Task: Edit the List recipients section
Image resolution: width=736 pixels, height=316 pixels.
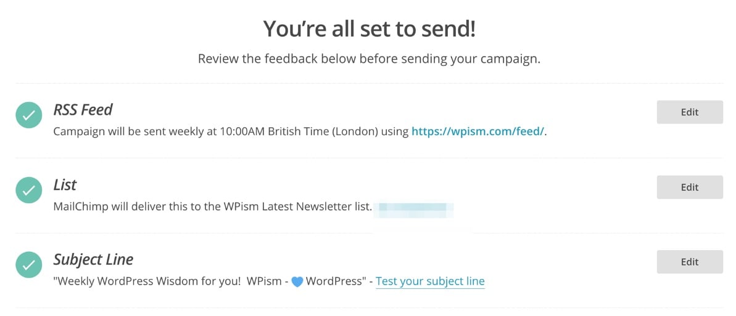Action: 690,188
